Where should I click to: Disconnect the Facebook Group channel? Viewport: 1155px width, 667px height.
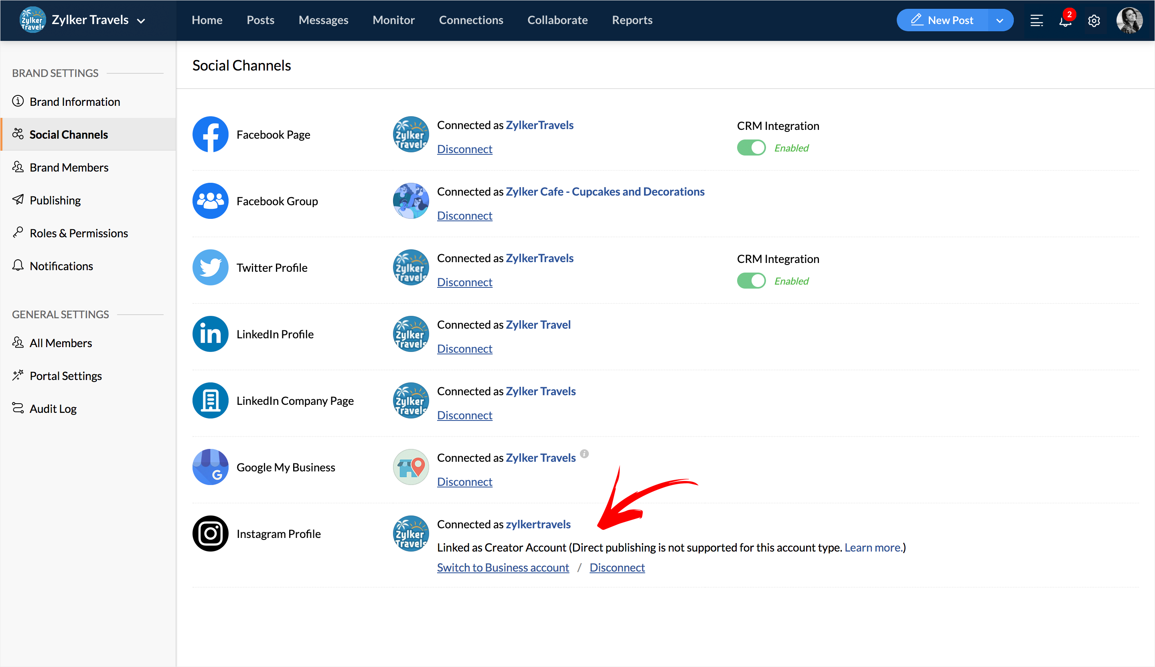click(464, 215)
